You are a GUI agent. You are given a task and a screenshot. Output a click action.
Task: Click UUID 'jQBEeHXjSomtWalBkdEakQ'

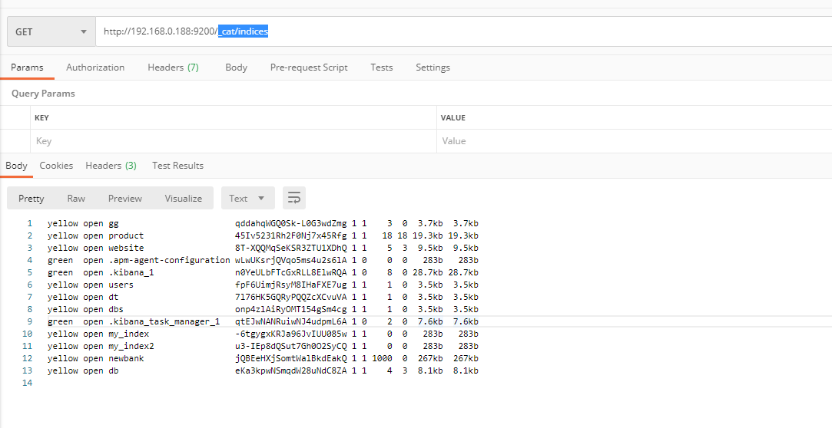coord(290,359)
